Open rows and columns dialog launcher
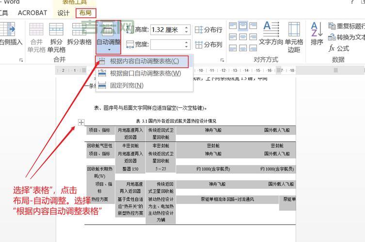Viewport: 365px width, 242px height. pos(21,60)
